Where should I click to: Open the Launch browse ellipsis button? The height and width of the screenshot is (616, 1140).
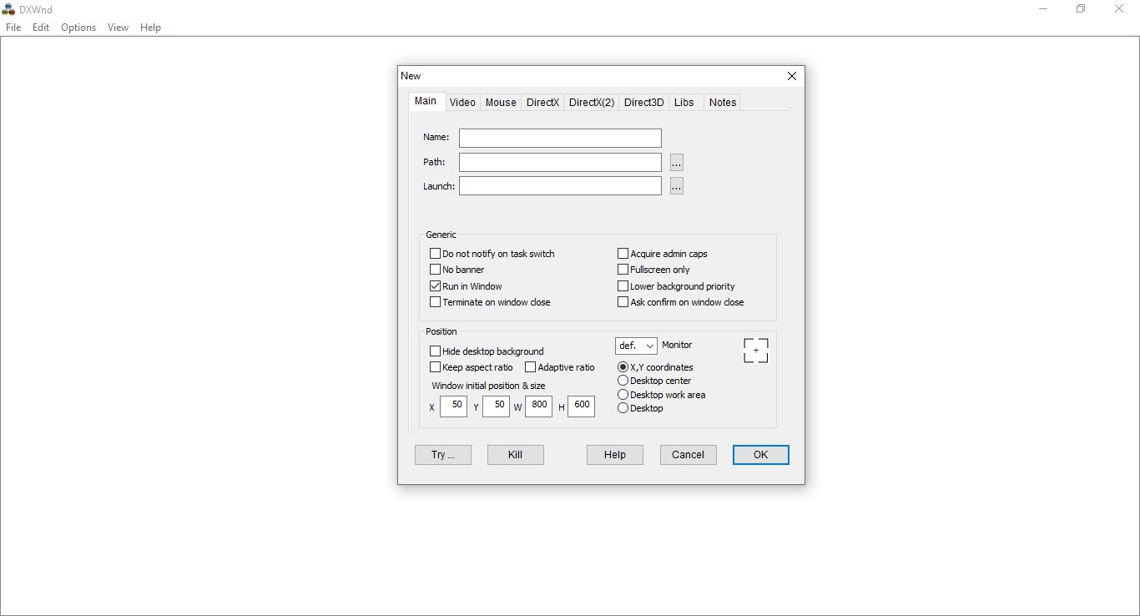tap(676, 186)
